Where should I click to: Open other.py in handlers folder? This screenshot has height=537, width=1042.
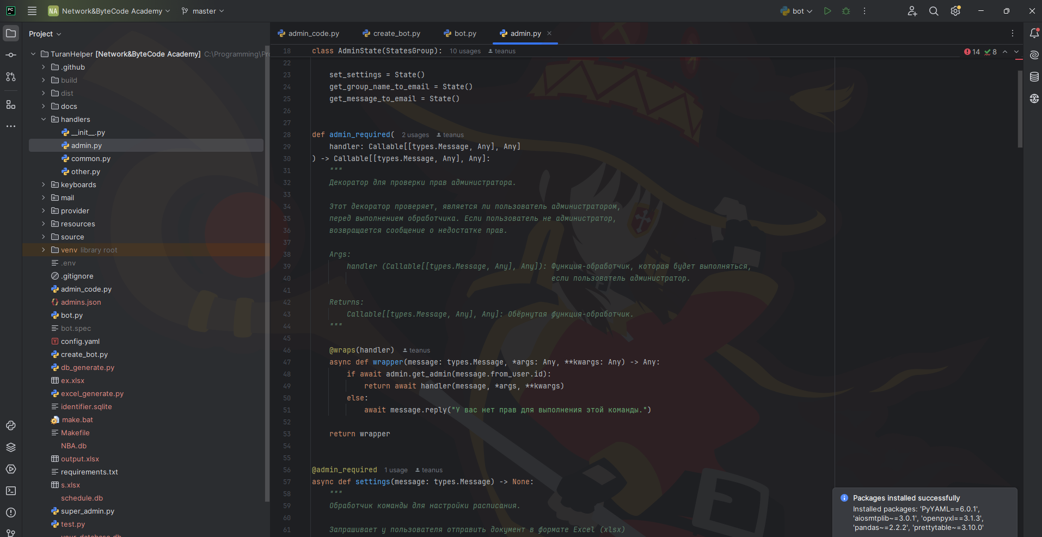(x=85, y=171)
